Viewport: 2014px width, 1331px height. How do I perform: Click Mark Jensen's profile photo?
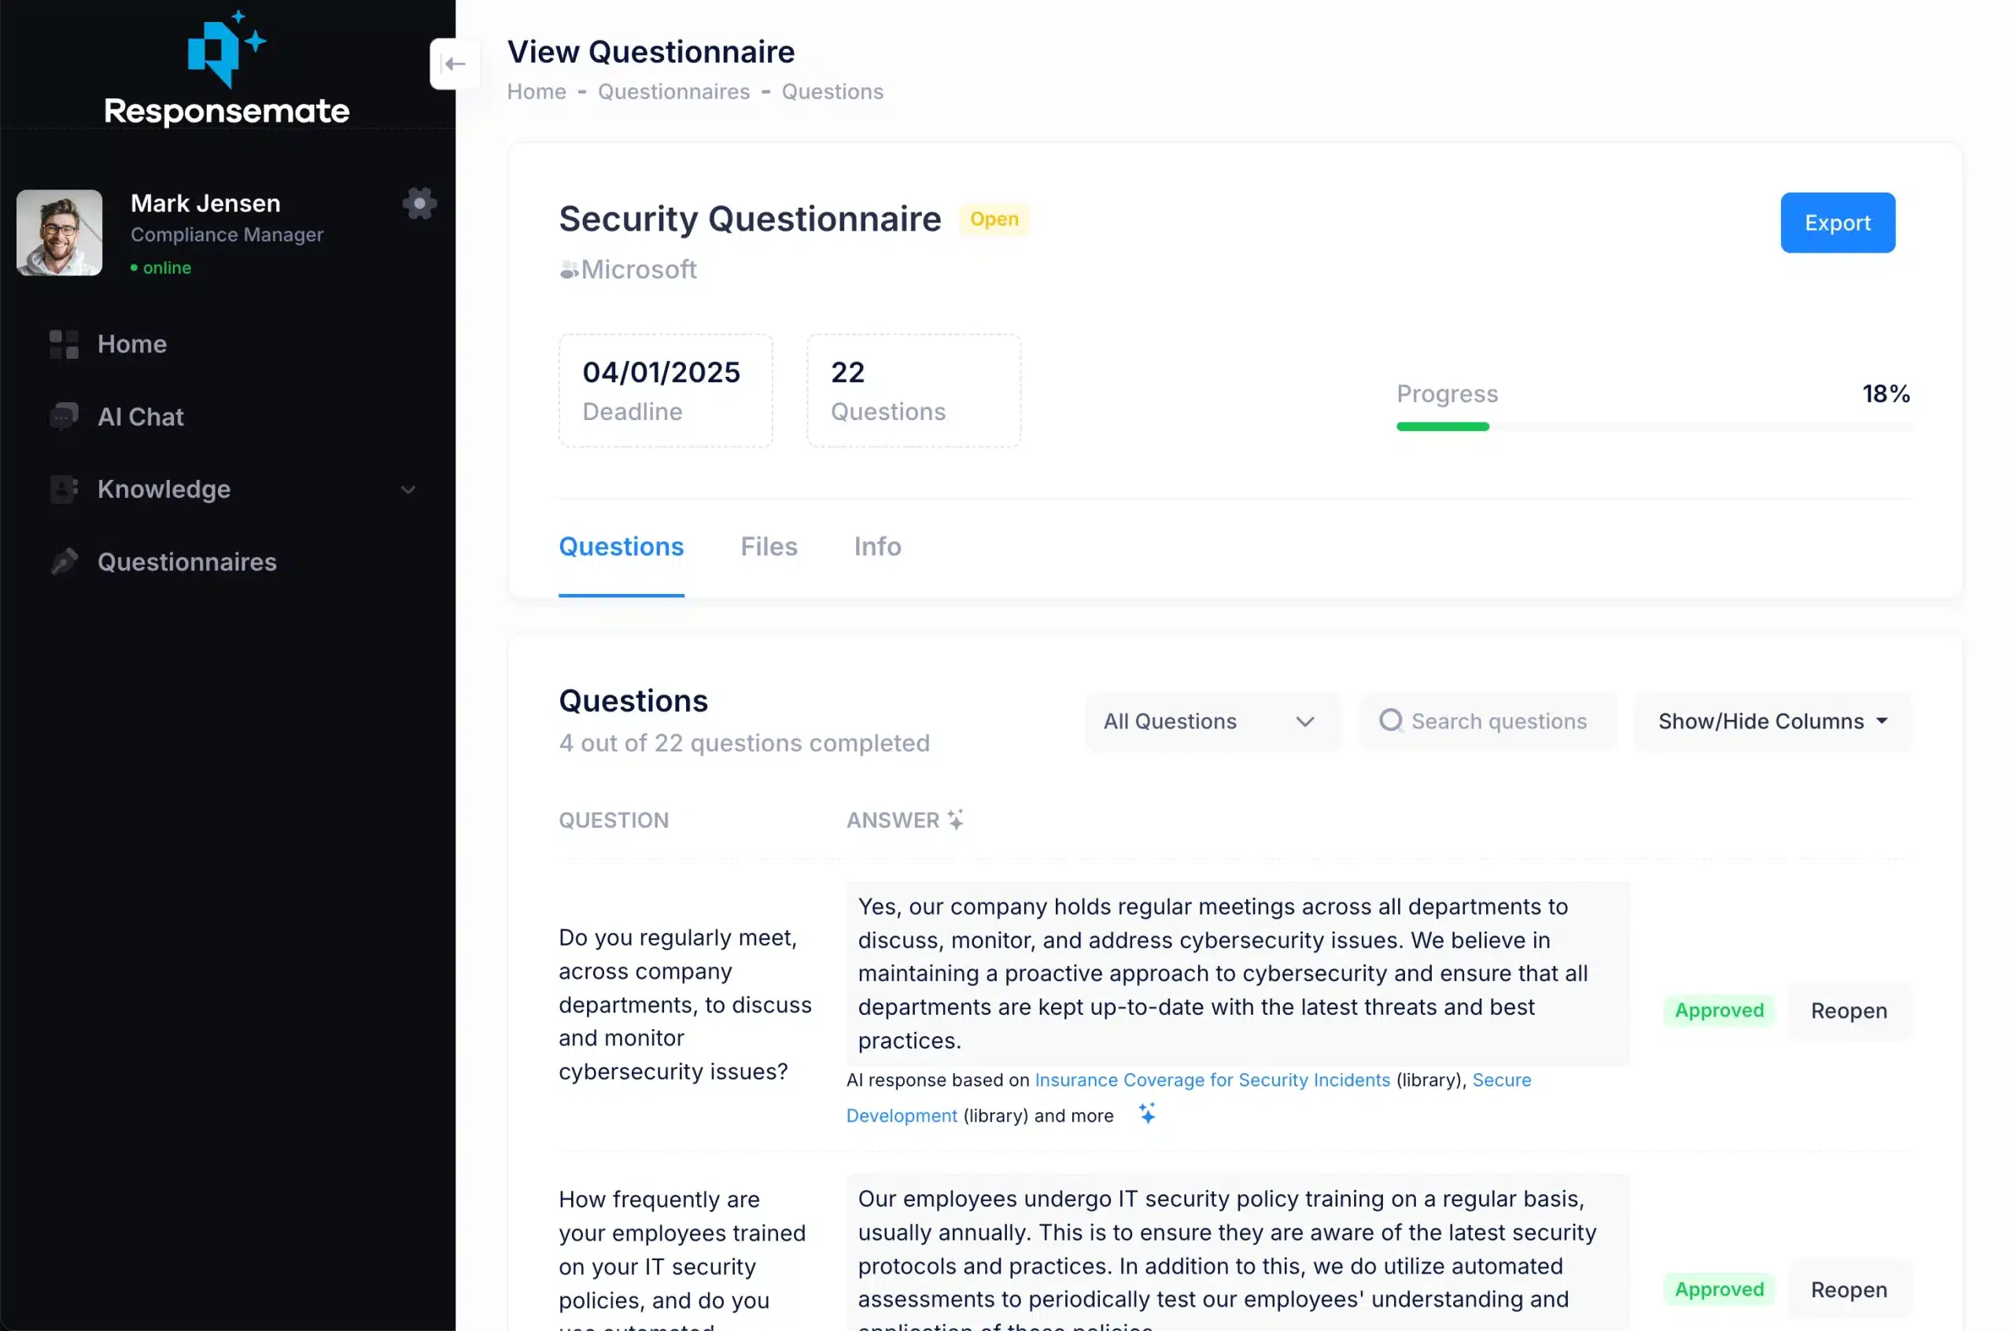(60, 233)
